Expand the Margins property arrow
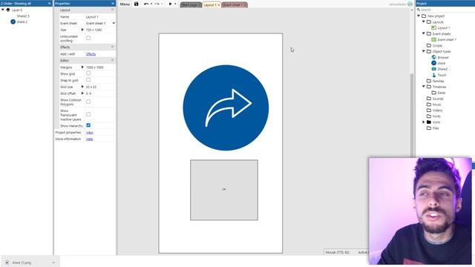475x267 pixels. tap(82, 67)
